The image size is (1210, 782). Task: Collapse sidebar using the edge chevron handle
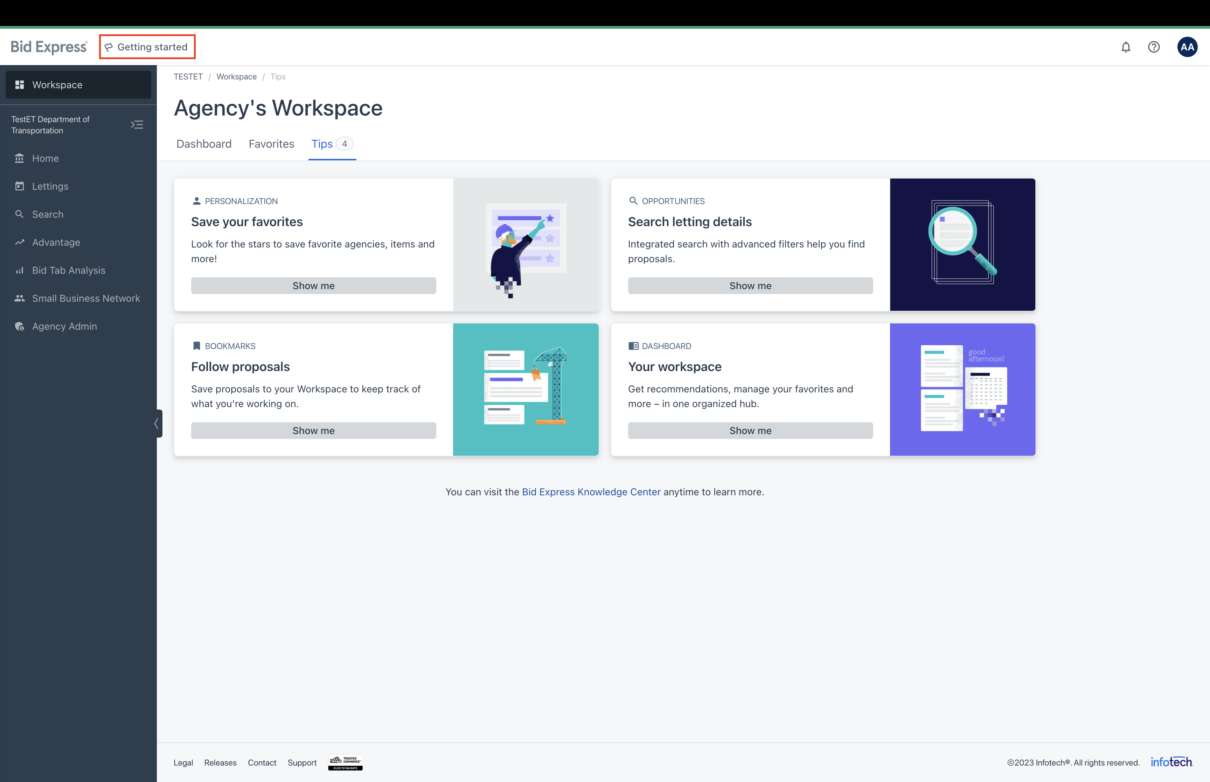[x=157, y=424]
